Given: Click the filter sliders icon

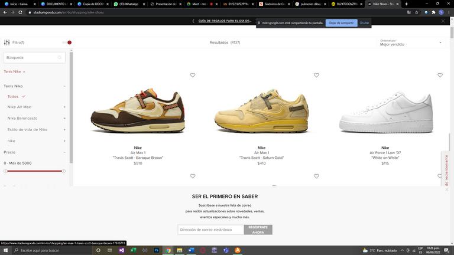Looking at the screenshot, I should click(7, 42).
